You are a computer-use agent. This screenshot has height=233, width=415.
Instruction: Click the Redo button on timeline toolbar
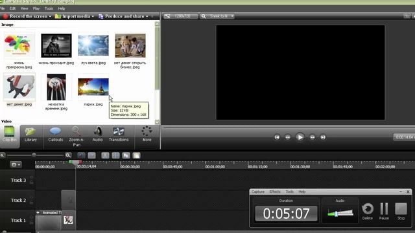(91, 155)
